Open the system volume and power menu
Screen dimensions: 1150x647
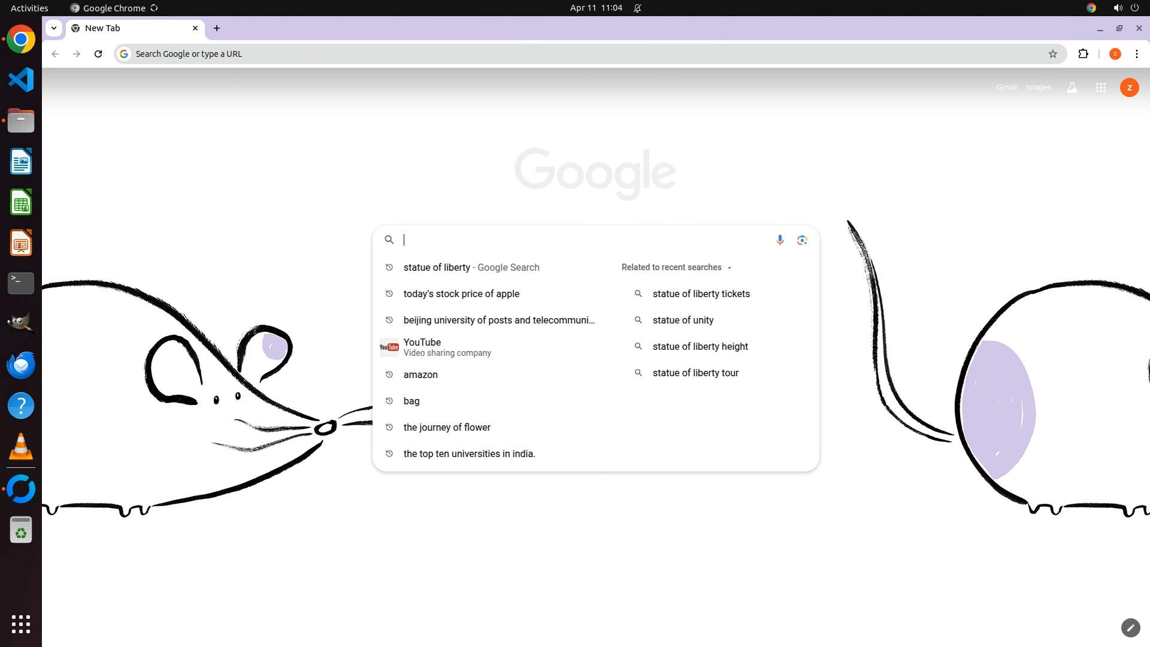[x=1125, y=8]
